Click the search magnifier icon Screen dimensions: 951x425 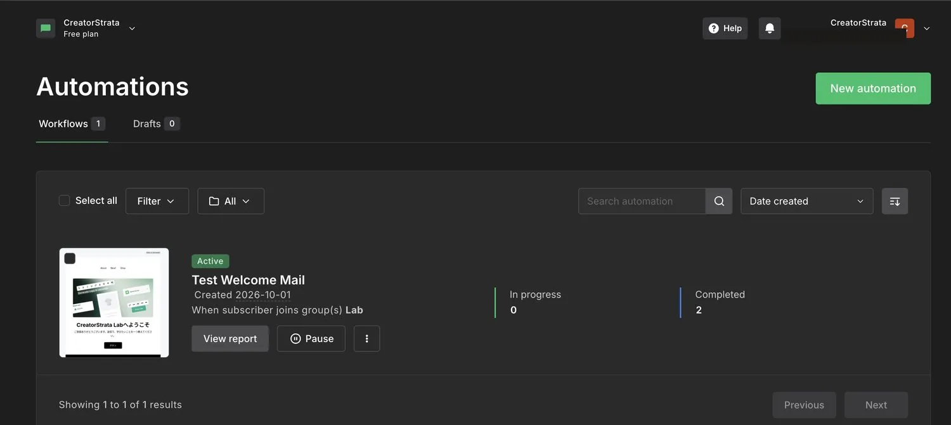point(719,201)
